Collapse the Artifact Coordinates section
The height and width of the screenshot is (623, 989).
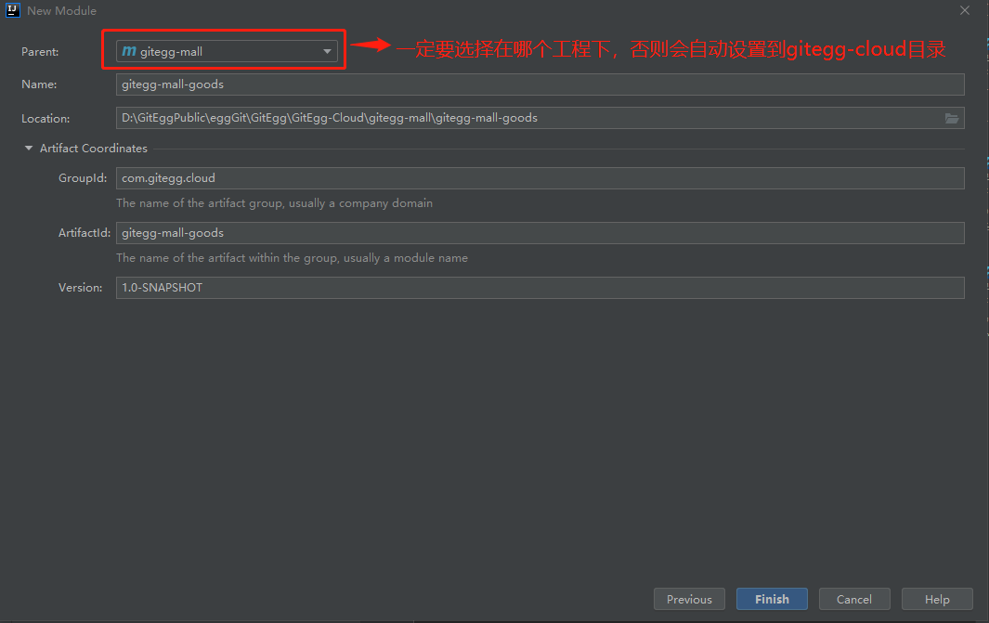point(29,149)
